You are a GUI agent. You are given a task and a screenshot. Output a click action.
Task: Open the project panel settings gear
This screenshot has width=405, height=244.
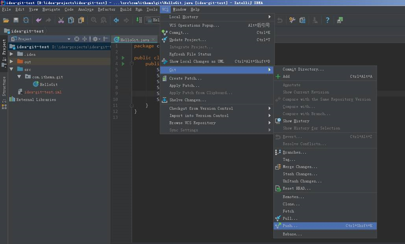pos(95,39)
